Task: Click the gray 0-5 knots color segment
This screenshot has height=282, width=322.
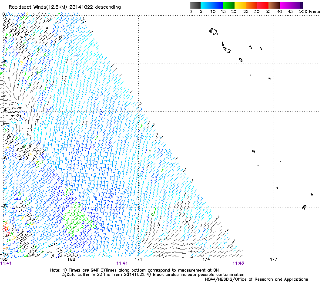Action: coord(195,5)
